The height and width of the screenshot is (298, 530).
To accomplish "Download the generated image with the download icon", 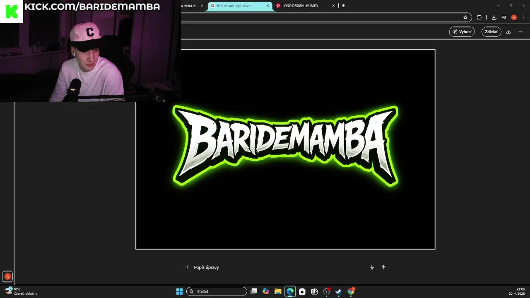I will (508, 32).
